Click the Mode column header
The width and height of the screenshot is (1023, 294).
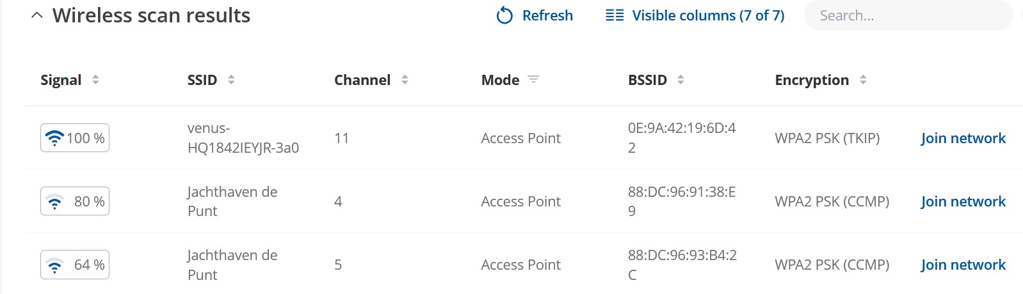(x=500, y=80)
